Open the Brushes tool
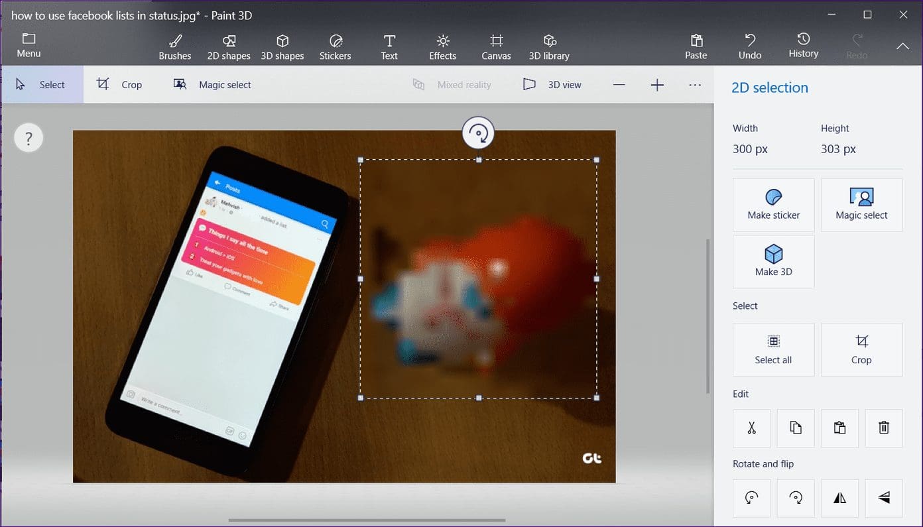The width and height of the screenshot is (923, 527). click(x=175, y=47)
